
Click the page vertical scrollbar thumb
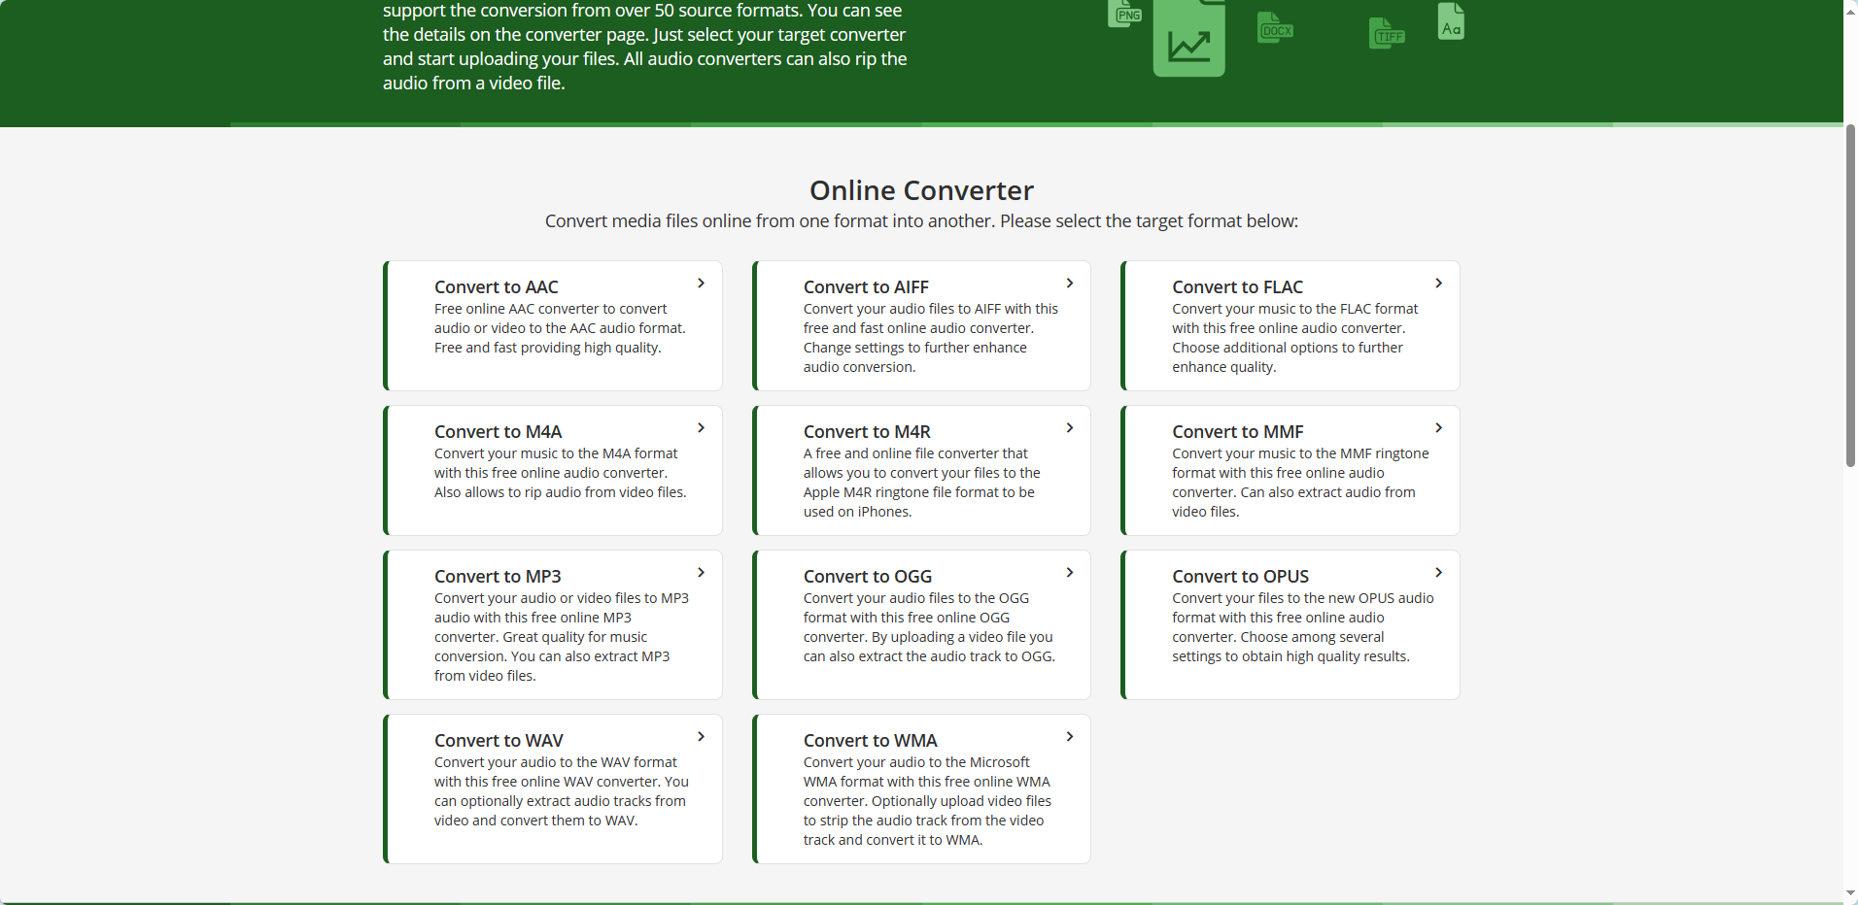pyautogui.click(x=1850, y=296)
